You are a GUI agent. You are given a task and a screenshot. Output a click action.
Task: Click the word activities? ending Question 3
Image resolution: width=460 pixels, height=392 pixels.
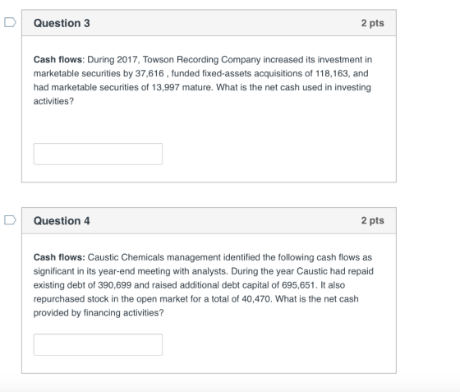53,101
